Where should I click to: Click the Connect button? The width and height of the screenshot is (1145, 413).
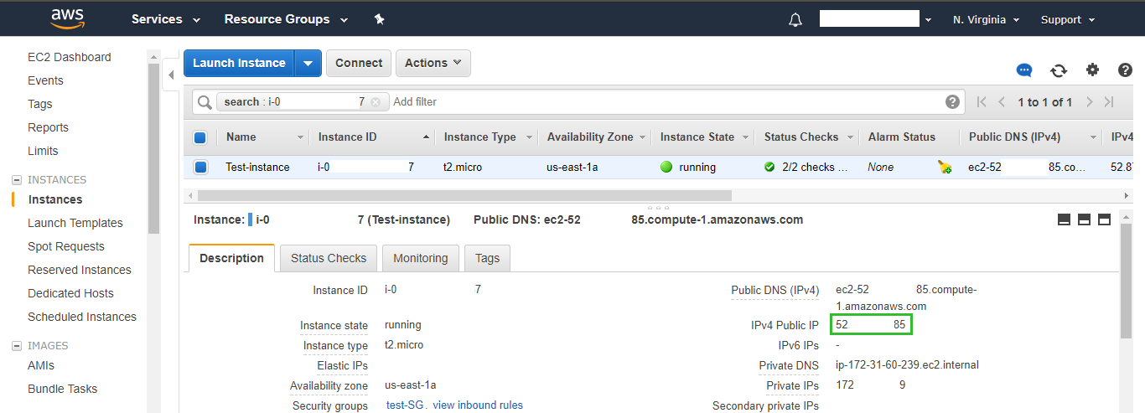[359, 63]
